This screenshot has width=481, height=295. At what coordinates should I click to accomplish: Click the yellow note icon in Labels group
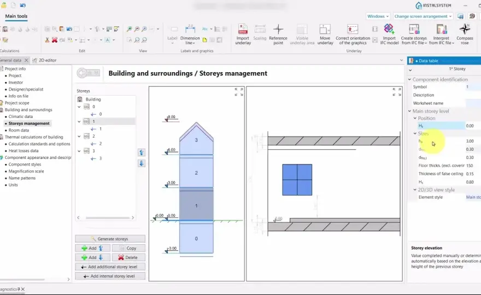tap(204, 40)
